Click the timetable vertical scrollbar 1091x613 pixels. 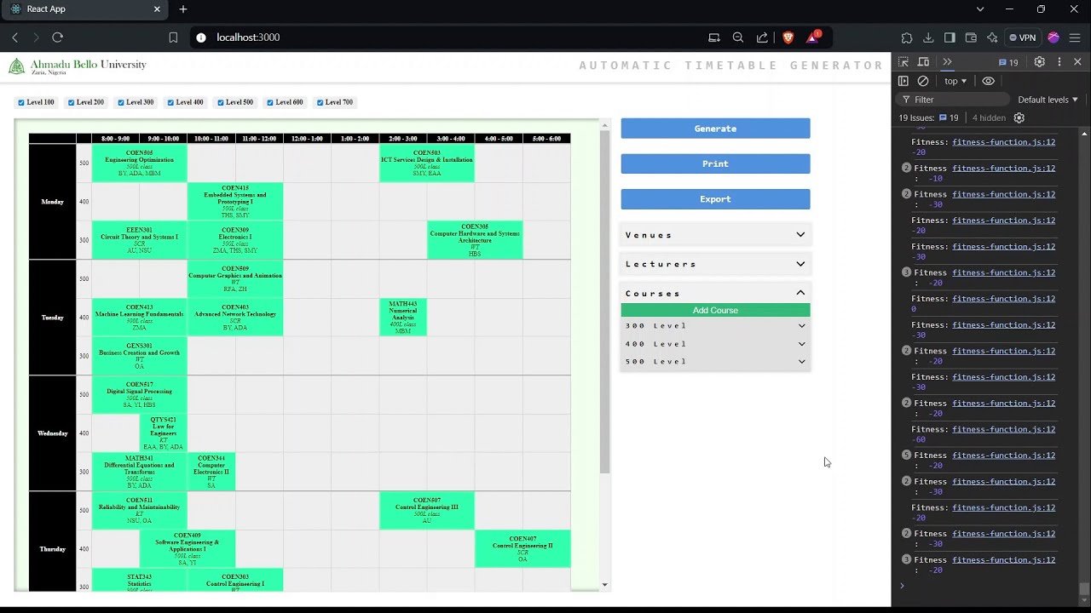click(x=604, y=302)
